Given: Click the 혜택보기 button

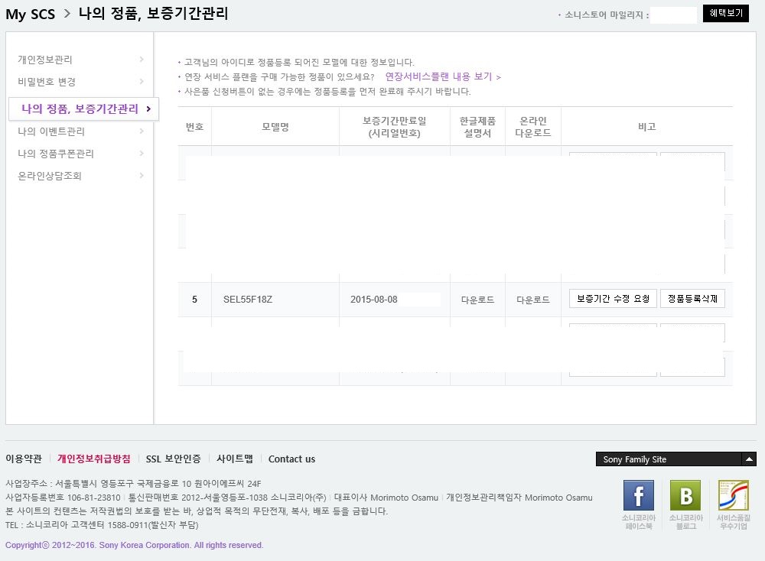Looking at the screenshot, I should pyautogui.click(x=725, y=14).
